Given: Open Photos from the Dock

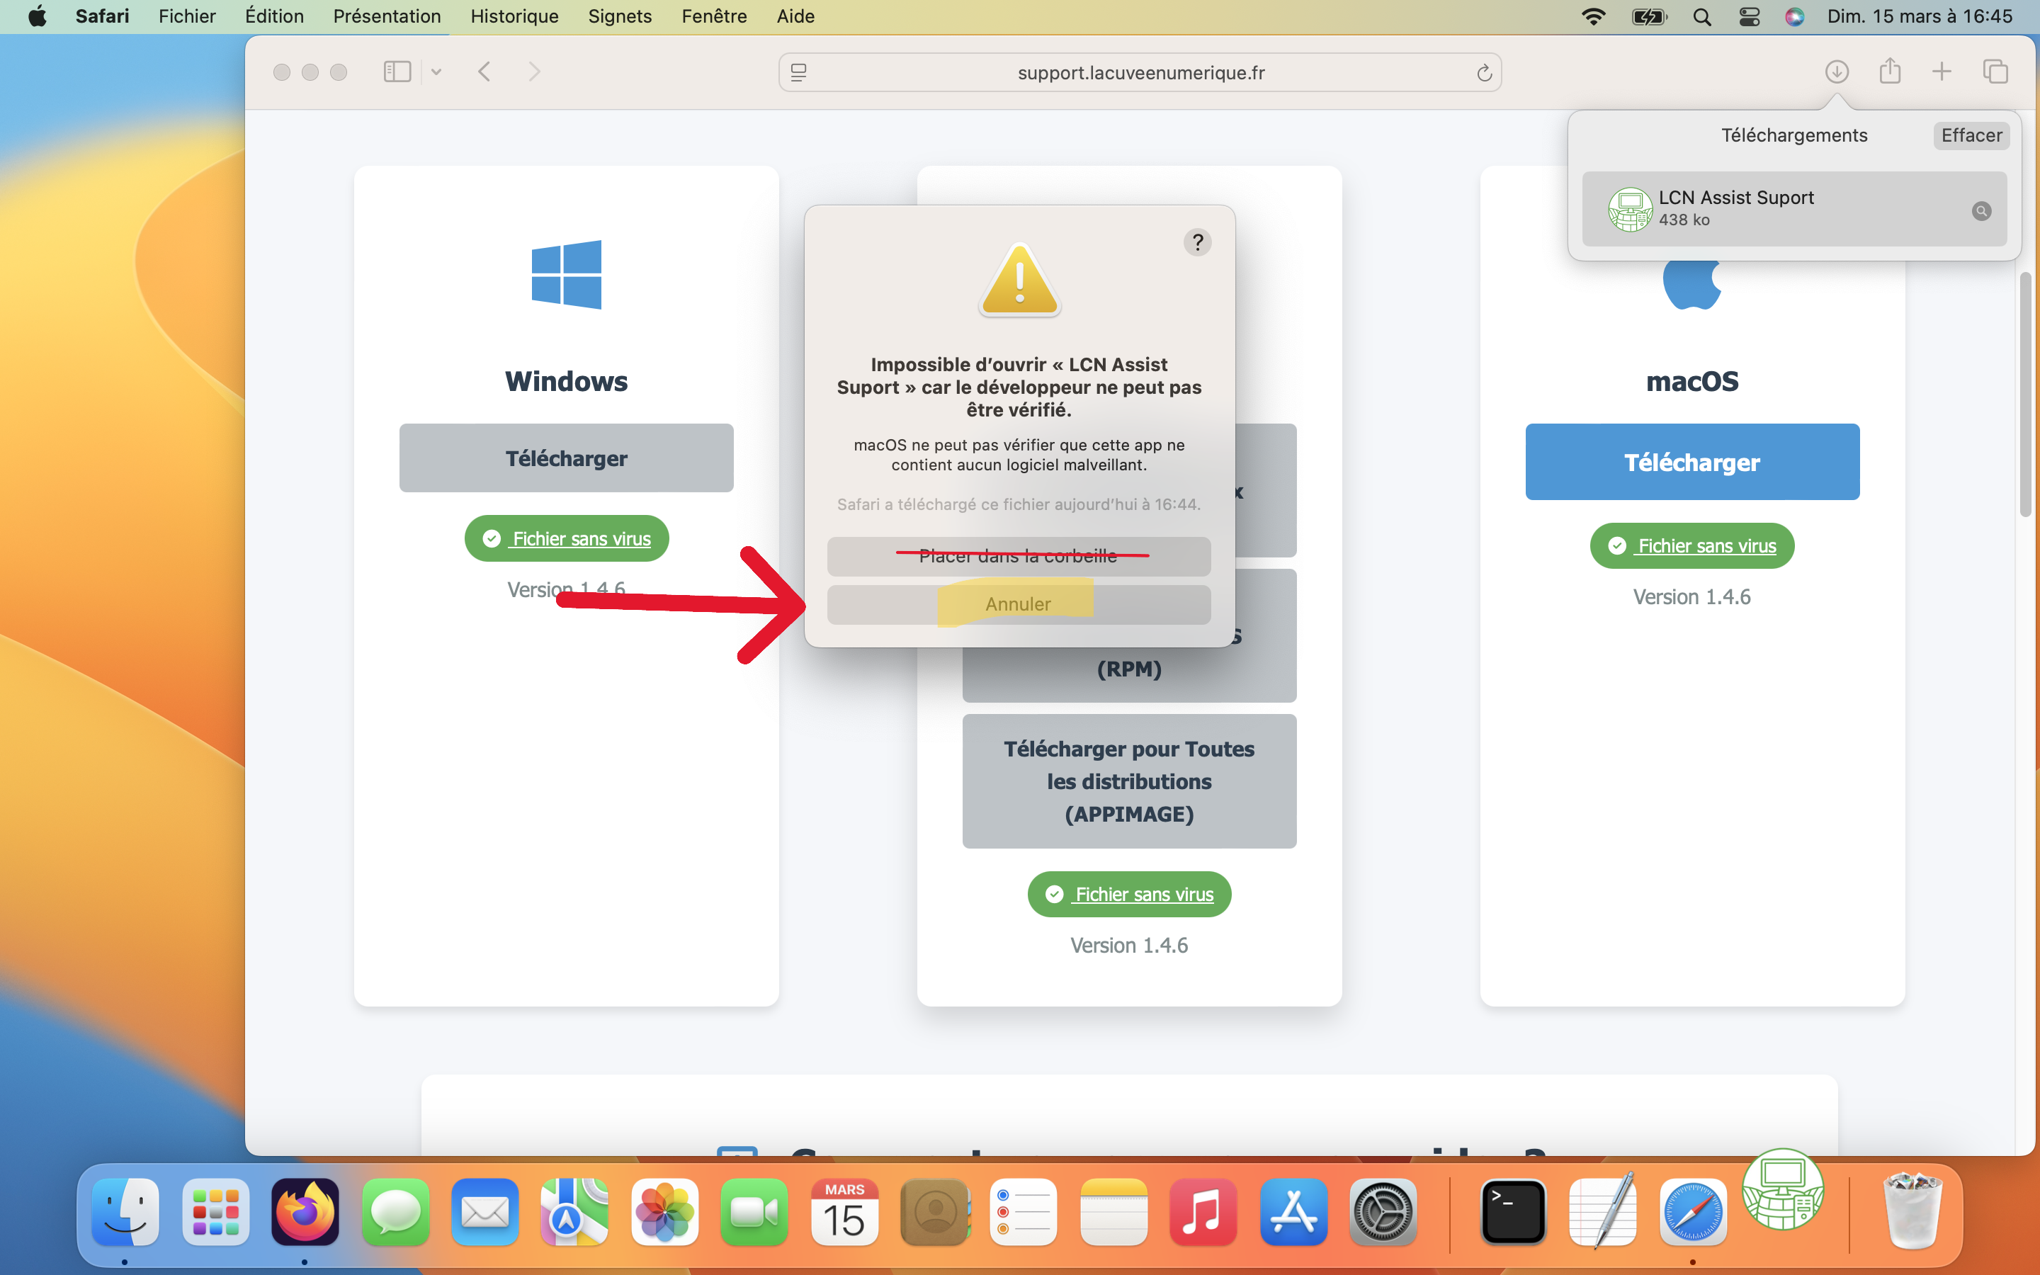Looking at the screenshot, I should [664, 1213].
